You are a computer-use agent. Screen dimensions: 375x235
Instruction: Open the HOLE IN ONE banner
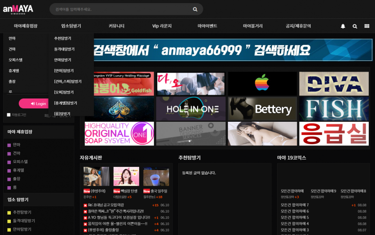pos(191,109)
